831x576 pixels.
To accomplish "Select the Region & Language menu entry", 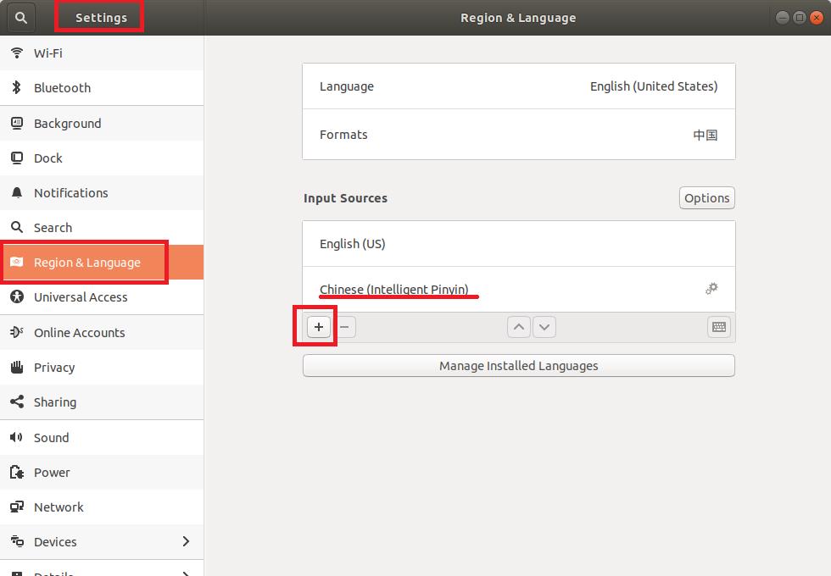I will 85,262.
